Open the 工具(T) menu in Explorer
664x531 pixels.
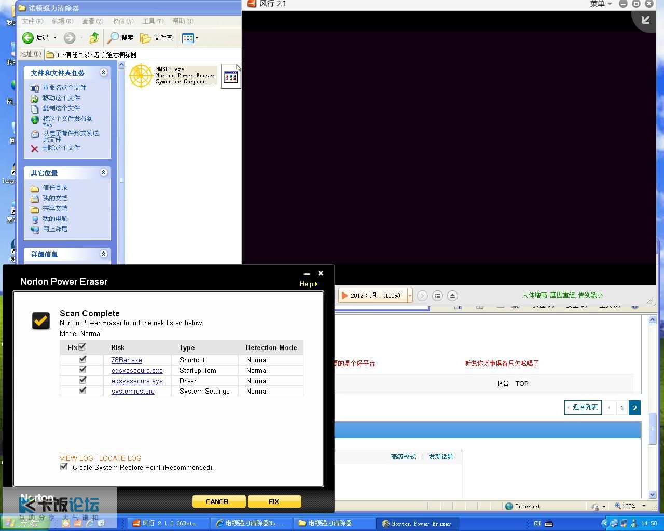[153, 21]
